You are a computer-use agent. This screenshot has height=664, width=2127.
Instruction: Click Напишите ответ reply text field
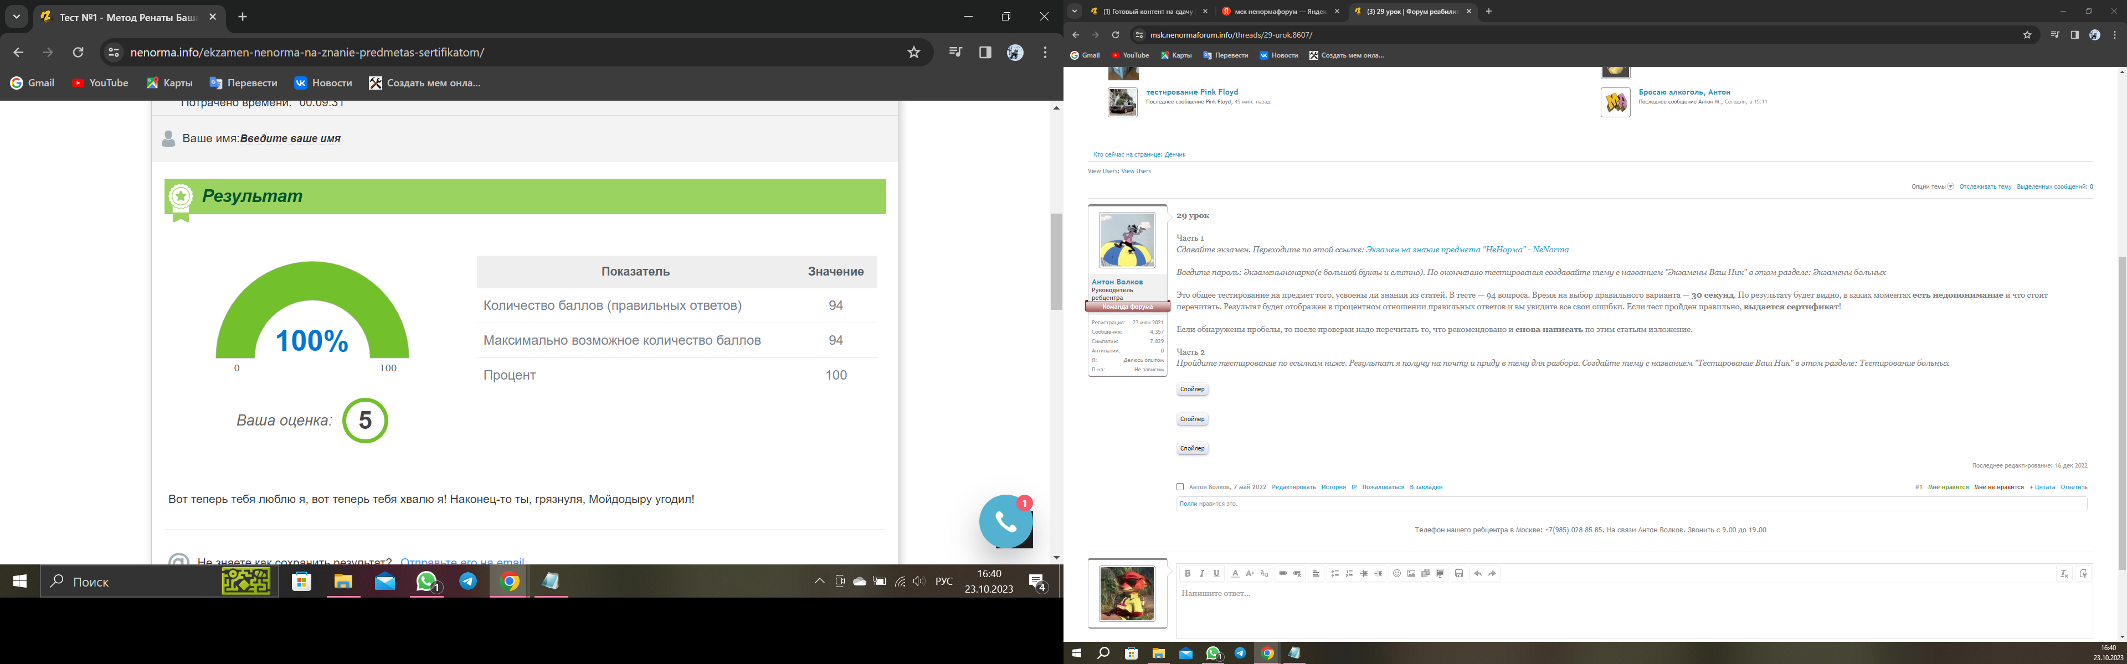1634,610
